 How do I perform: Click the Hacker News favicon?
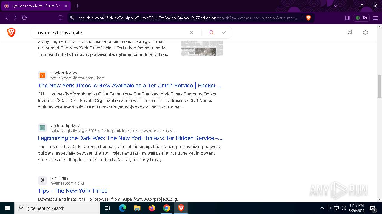pos(42,75)
